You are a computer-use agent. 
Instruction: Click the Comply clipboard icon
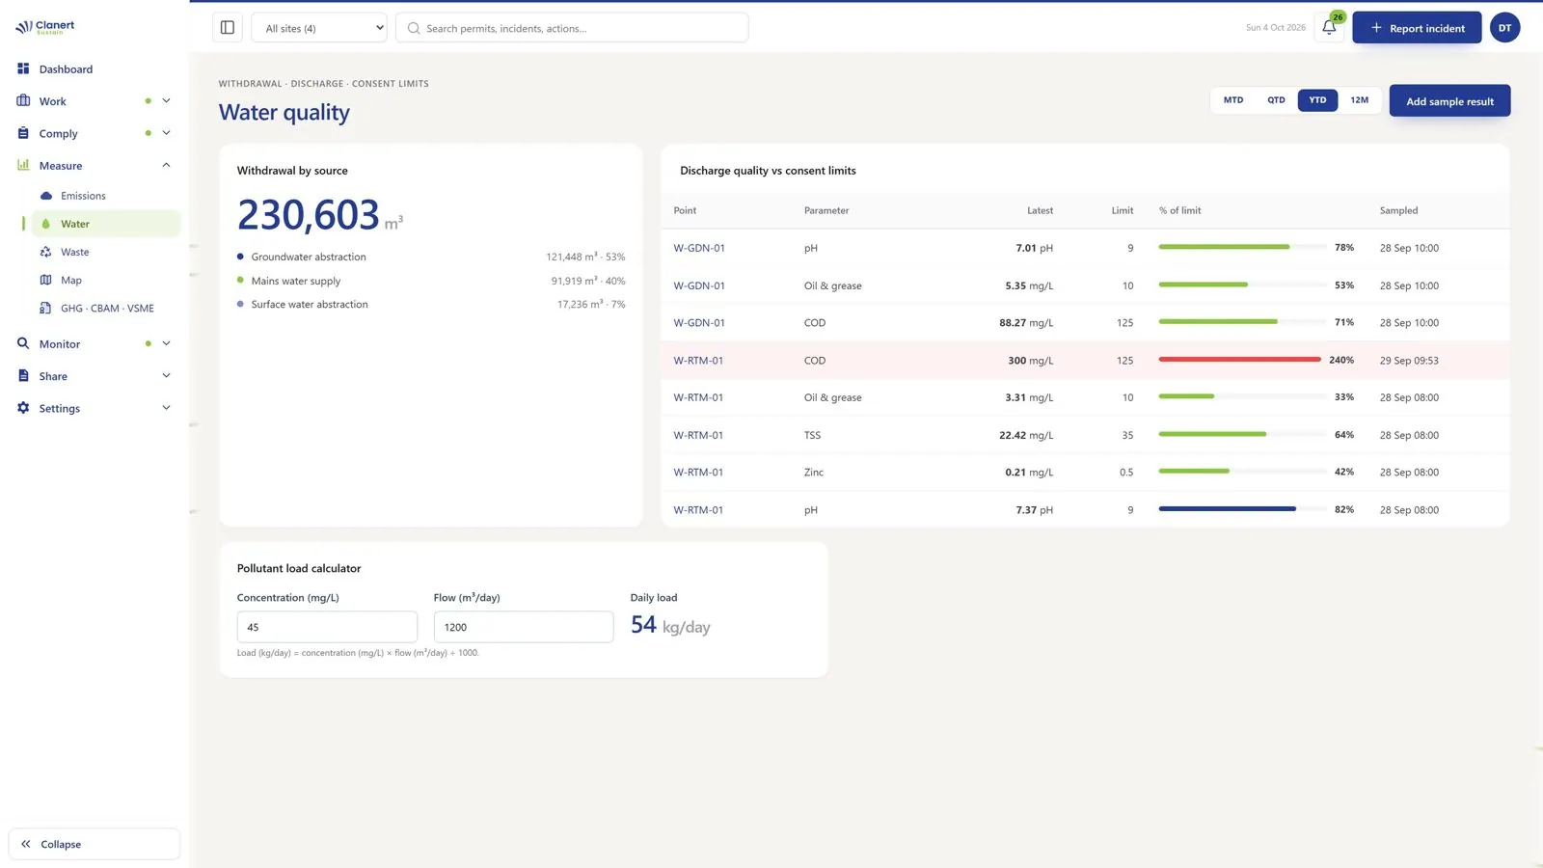tap(23, 133)
